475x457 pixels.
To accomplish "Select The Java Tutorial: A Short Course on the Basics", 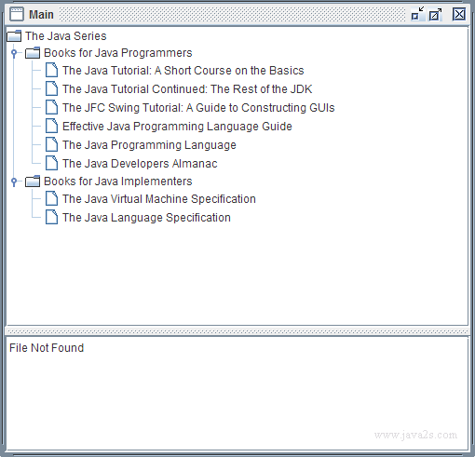I will pyautogui.click(x=183, y=71).
